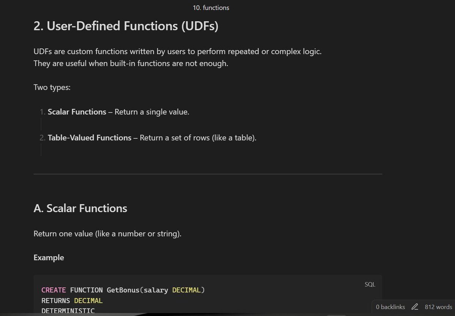This screenshot has width=455, height=316.
Task: Select the bold text "Scalar Functions"
Action: coord(77,112)
